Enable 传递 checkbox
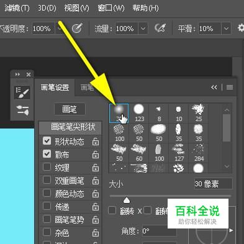 tap(47, 206)
